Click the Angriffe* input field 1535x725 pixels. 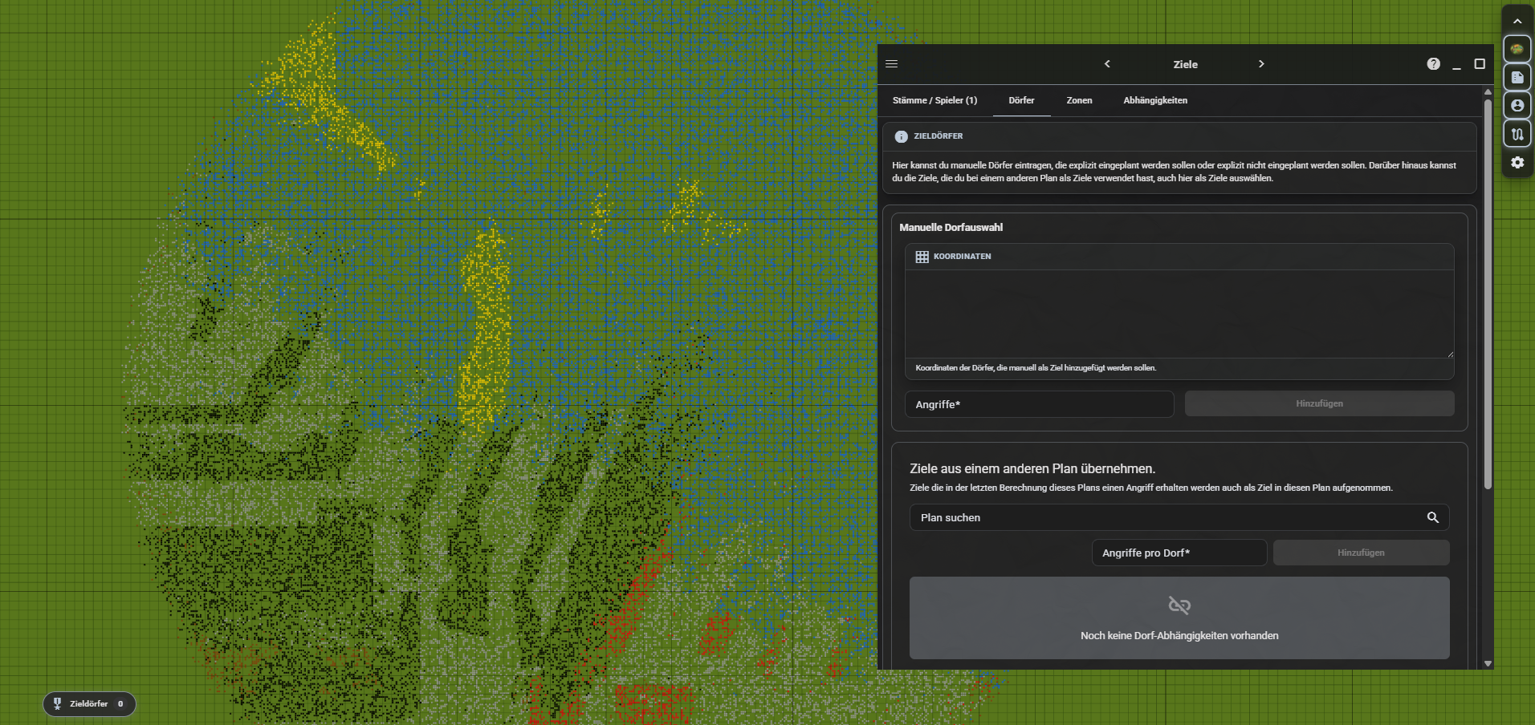[1039, 404]
